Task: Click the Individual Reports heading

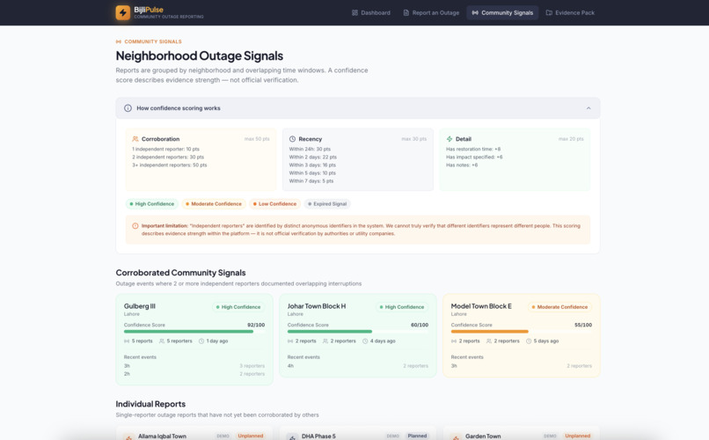Action: click(150, 404)
